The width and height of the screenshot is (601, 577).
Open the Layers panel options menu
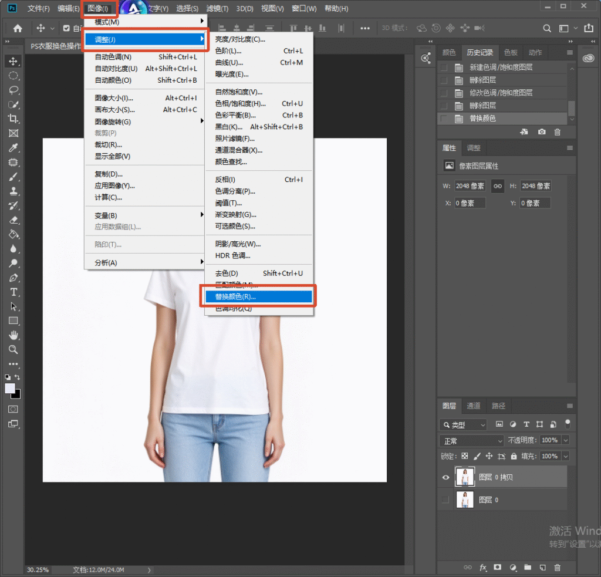pos(570,406)
